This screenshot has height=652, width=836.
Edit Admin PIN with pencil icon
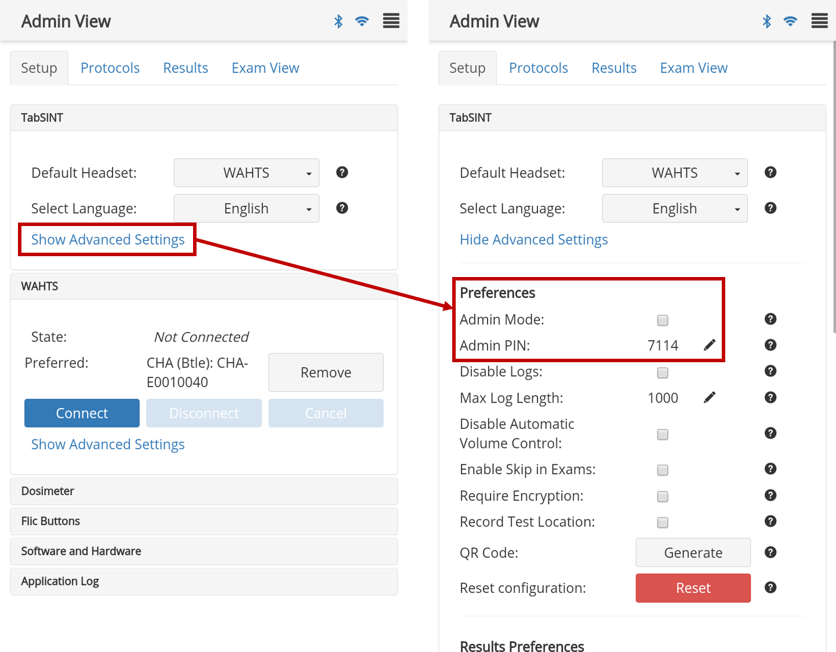coord(709,345)
